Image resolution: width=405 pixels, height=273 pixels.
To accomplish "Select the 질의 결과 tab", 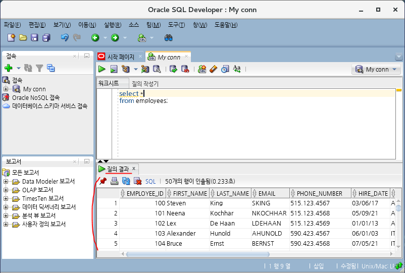I will click(x=118, y=169).
